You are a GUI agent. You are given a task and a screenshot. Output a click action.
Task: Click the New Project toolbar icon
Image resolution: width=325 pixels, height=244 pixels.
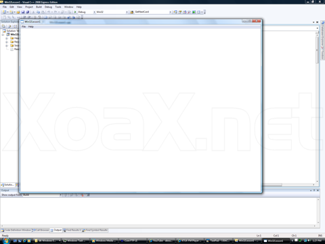tap(4, 12)
